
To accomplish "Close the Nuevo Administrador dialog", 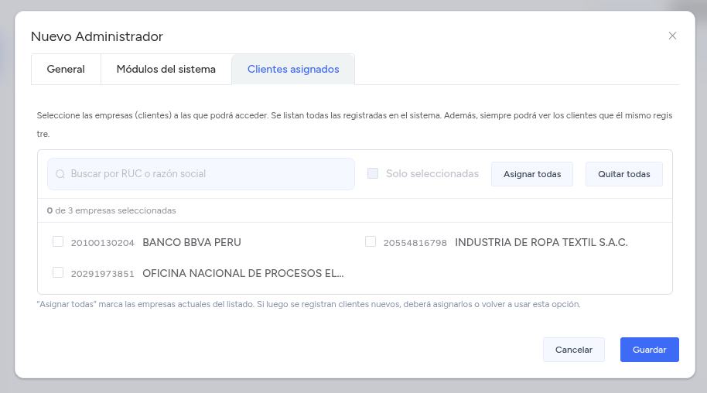I will click(672, 36).
